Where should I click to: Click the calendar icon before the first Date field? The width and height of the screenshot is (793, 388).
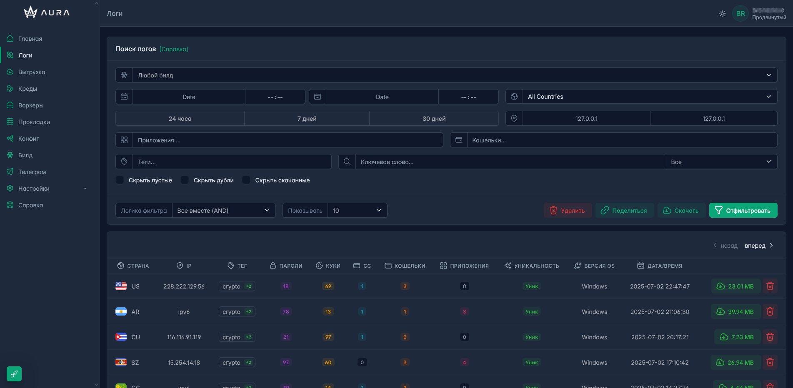click(124, 97)
